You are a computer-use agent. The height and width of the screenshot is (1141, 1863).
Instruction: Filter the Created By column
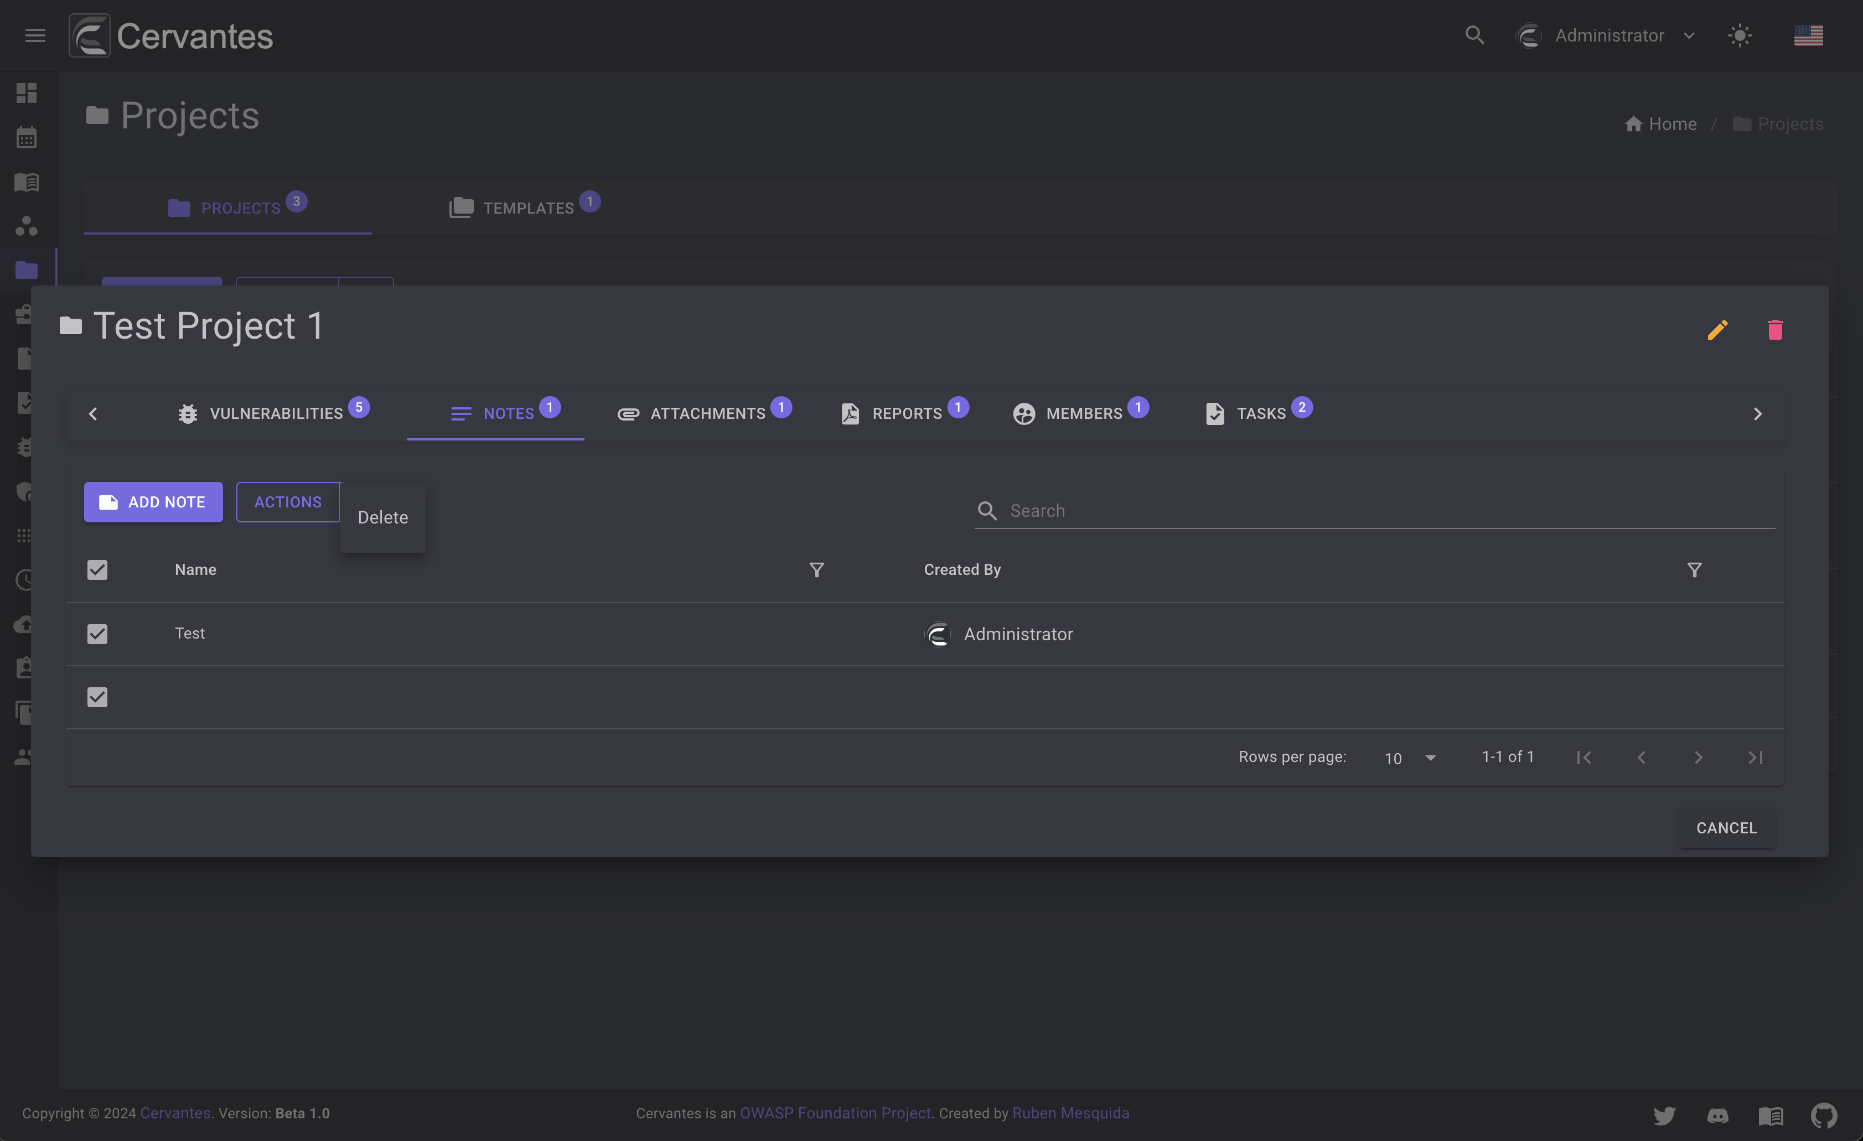point(1694,569)
